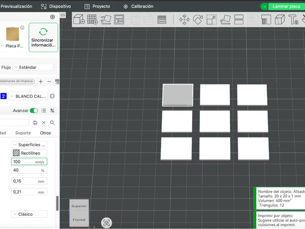Viewport: 305px width, 229px height.
Task: Click Sincronizar información button
Action: pos(43,37)
